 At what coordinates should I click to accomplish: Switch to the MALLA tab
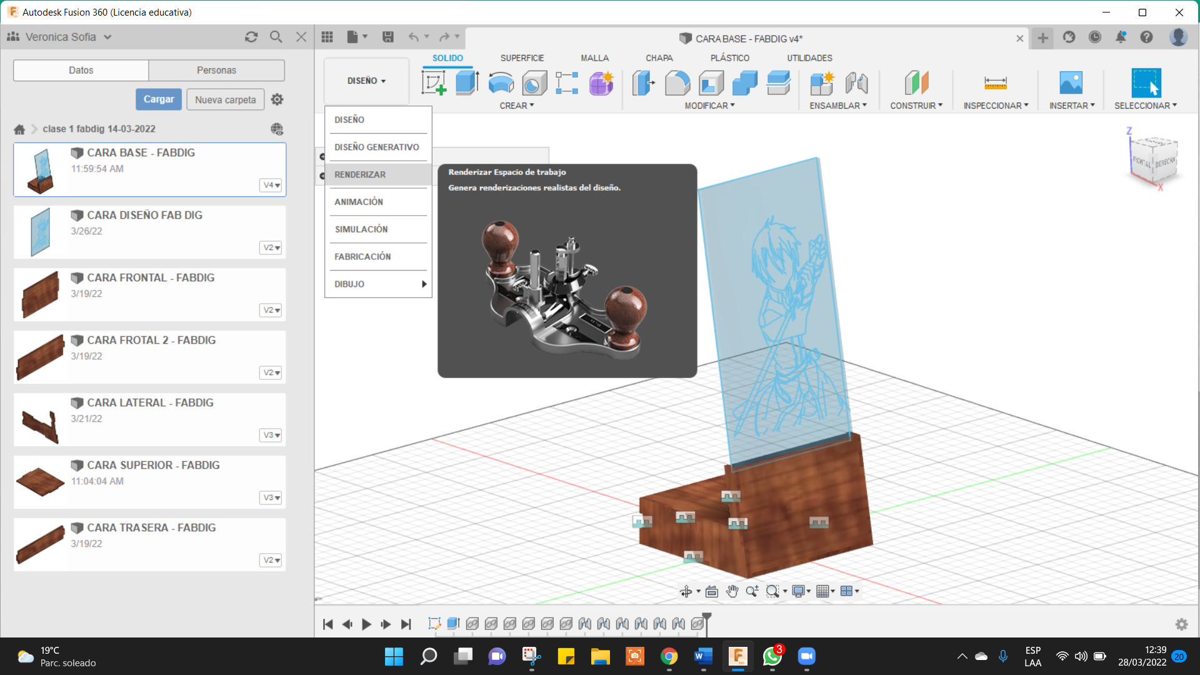594,58
